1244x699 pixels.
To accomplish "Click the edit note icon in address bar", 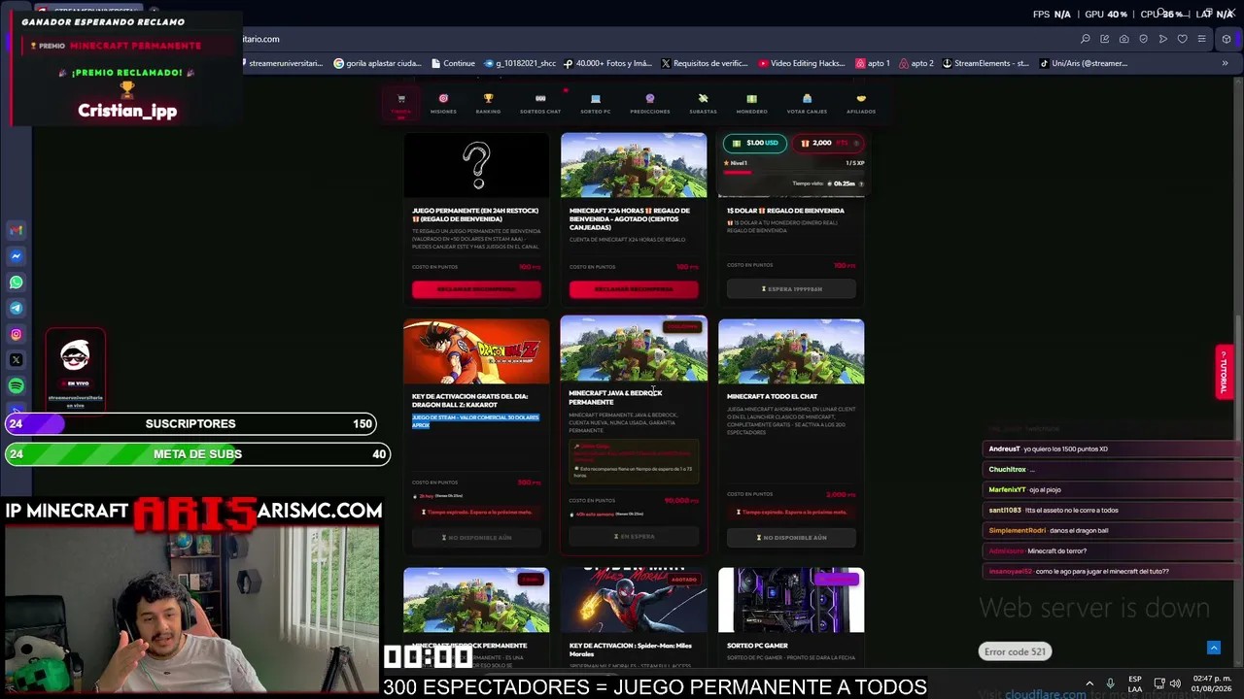I will pos(1105,39).
